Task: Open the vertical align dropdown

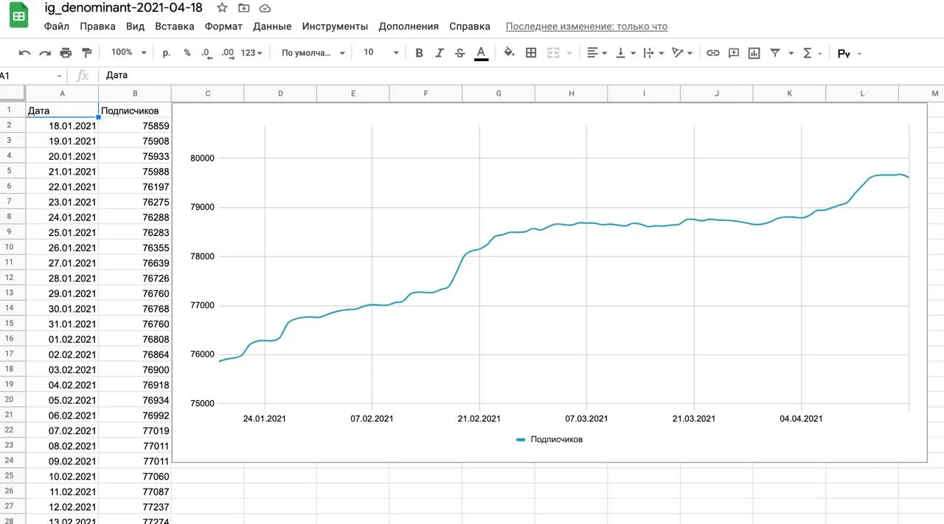Action: 625,53
